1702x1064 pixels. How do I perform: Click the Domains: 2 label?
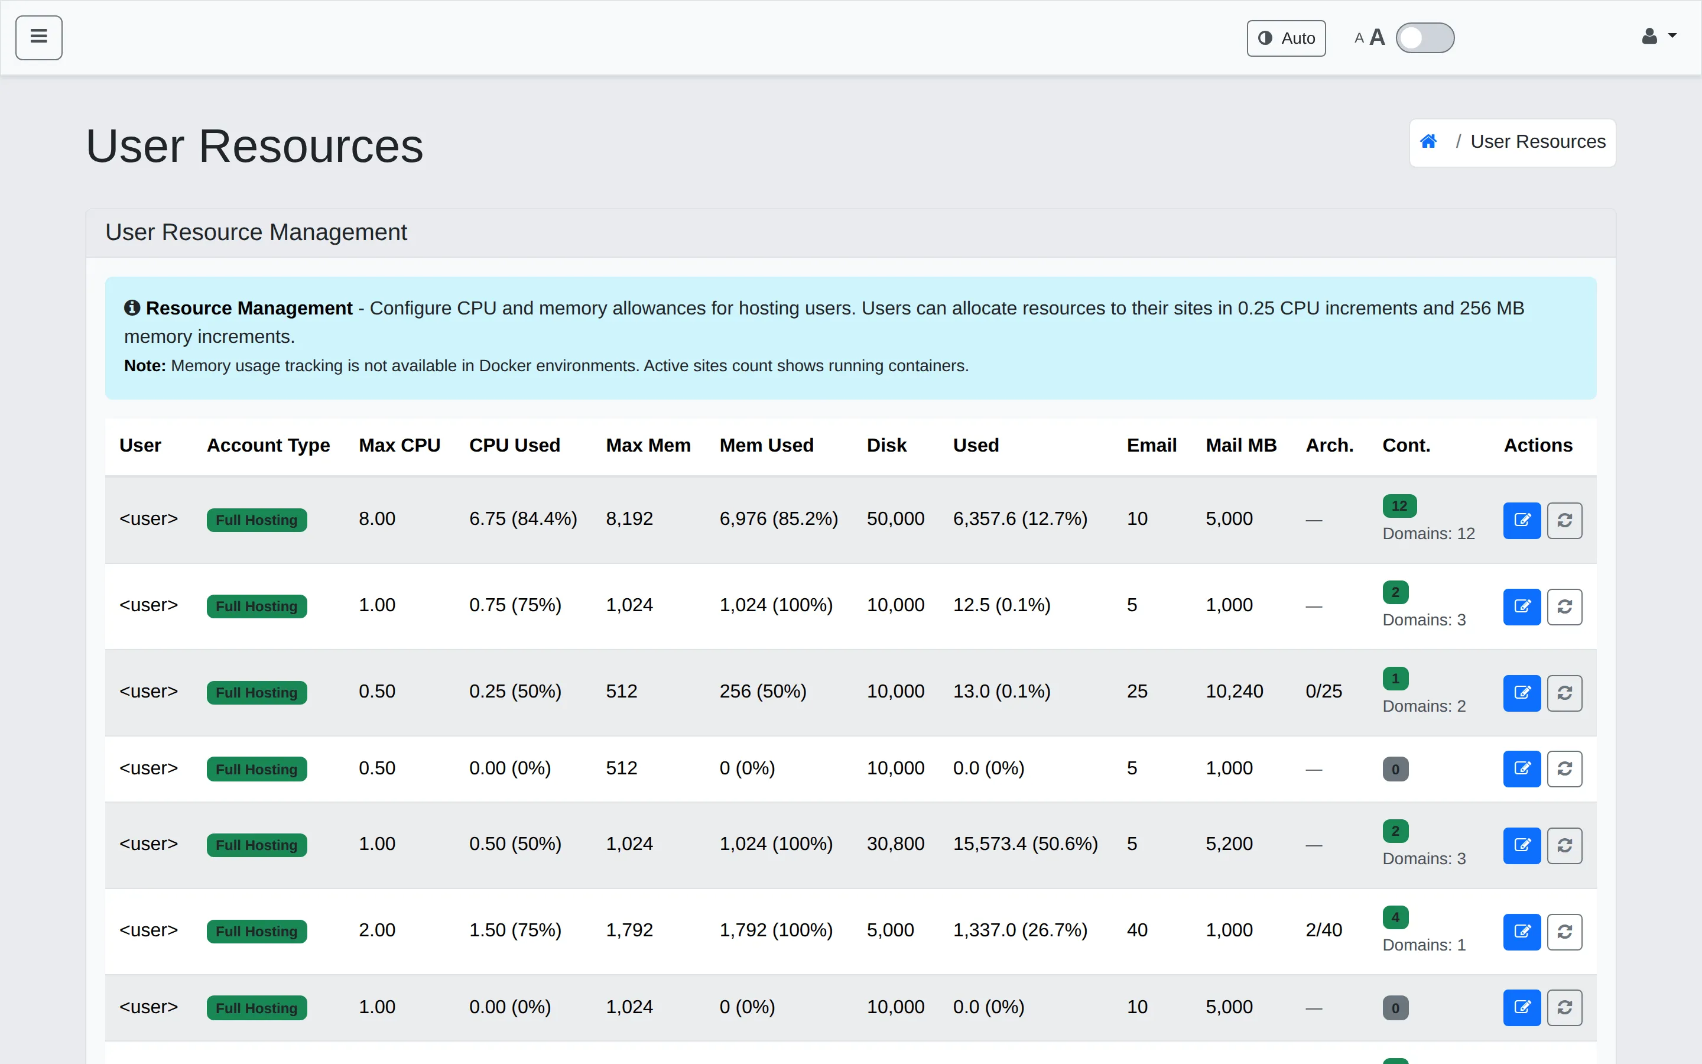coord(1424,706)
